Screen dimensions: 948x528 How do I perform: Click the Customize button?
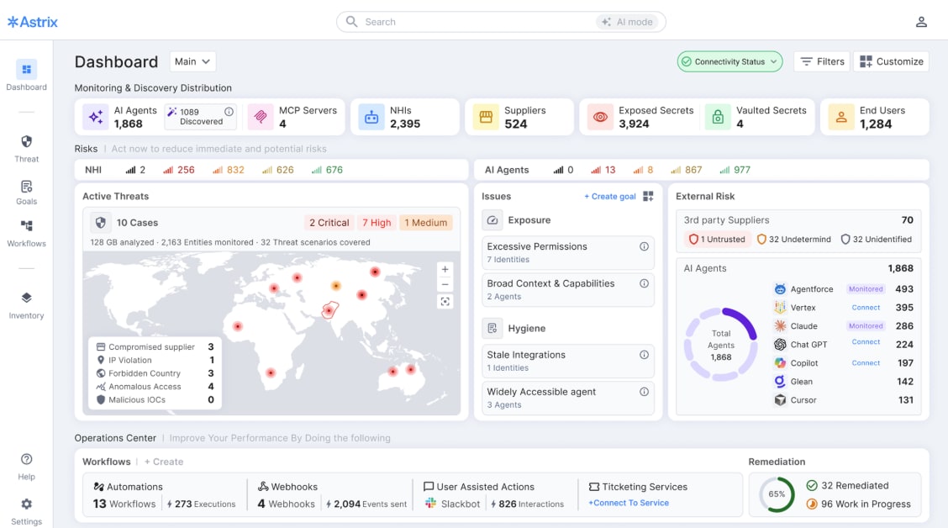(891, 61)
